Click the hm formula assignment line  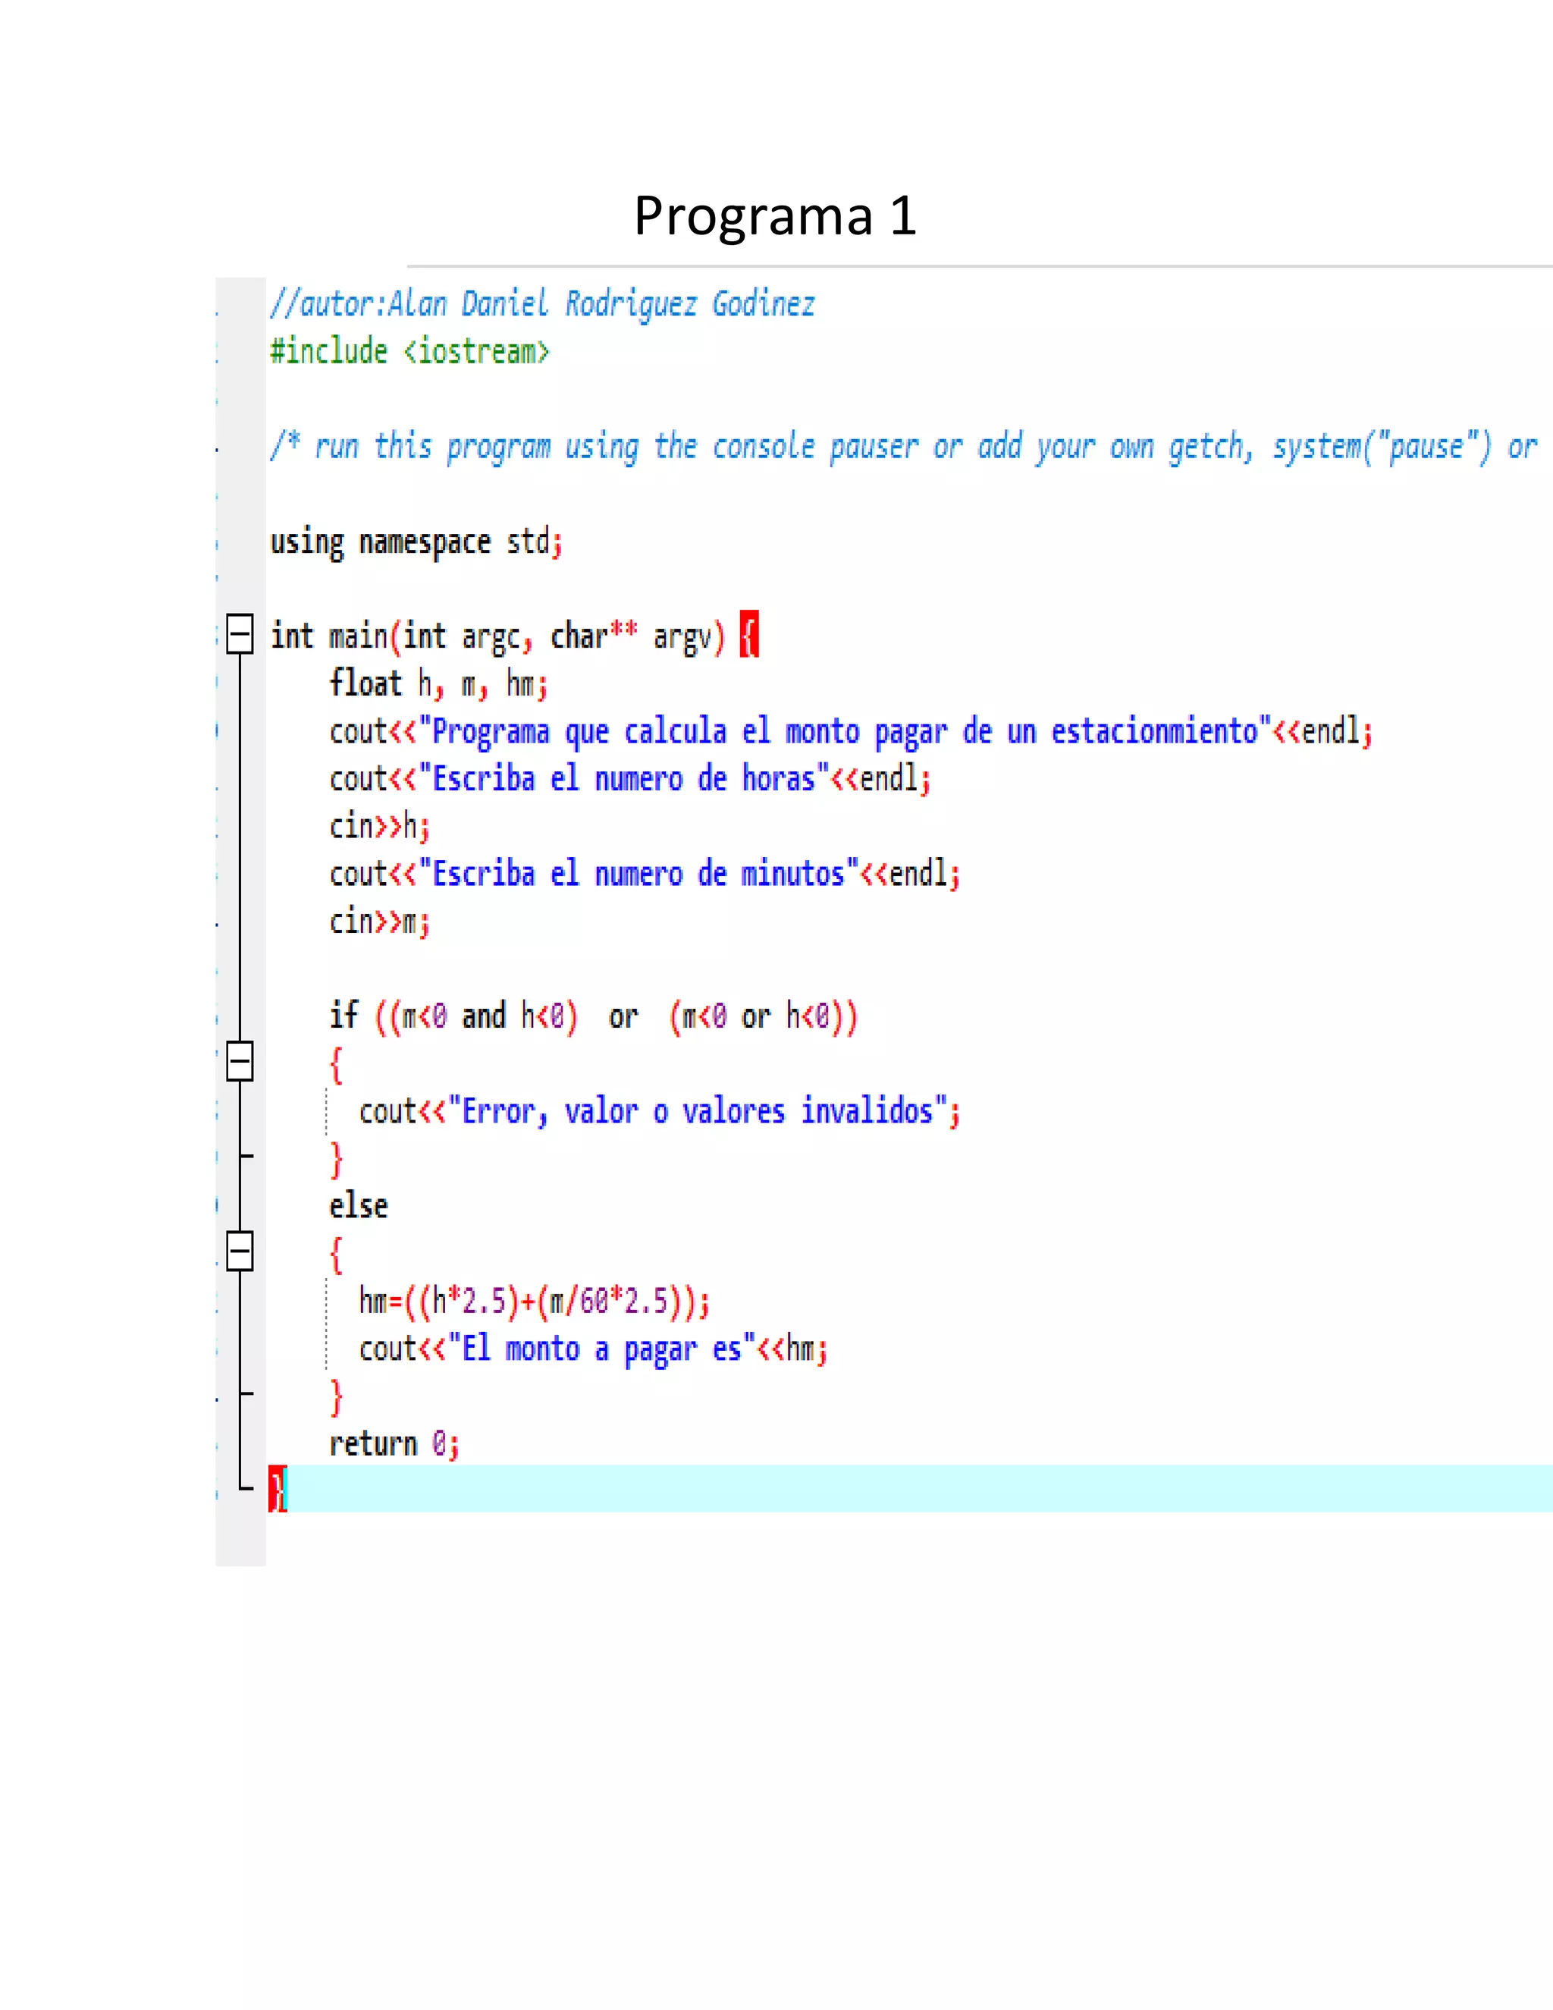coord(534,1302)
